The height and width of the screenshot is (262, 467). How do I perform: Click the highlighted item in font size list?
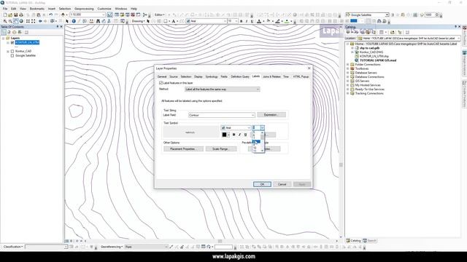point(256,142)
